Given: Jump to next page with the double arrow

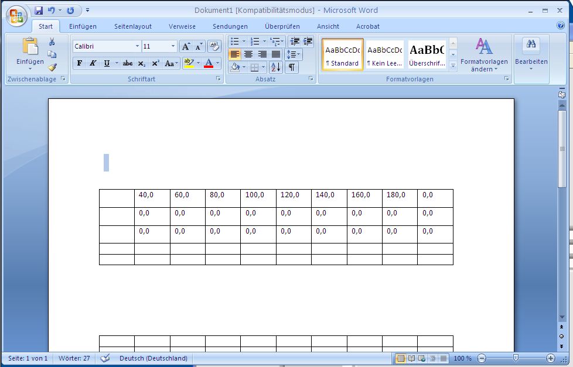Looking at the screenshot, I should [562, 346].
